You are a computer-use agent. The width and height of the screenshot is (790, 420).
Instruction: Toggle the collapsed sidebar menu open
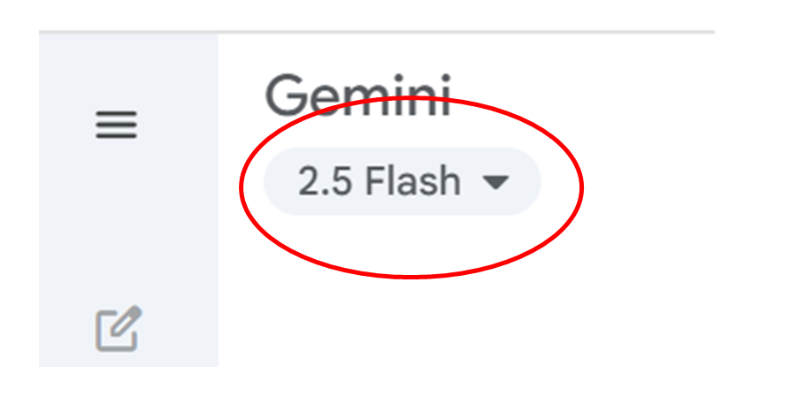117,125
